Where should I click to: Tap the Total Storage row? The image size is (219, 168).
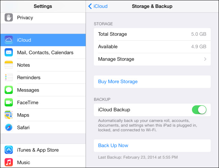point(152,34)
